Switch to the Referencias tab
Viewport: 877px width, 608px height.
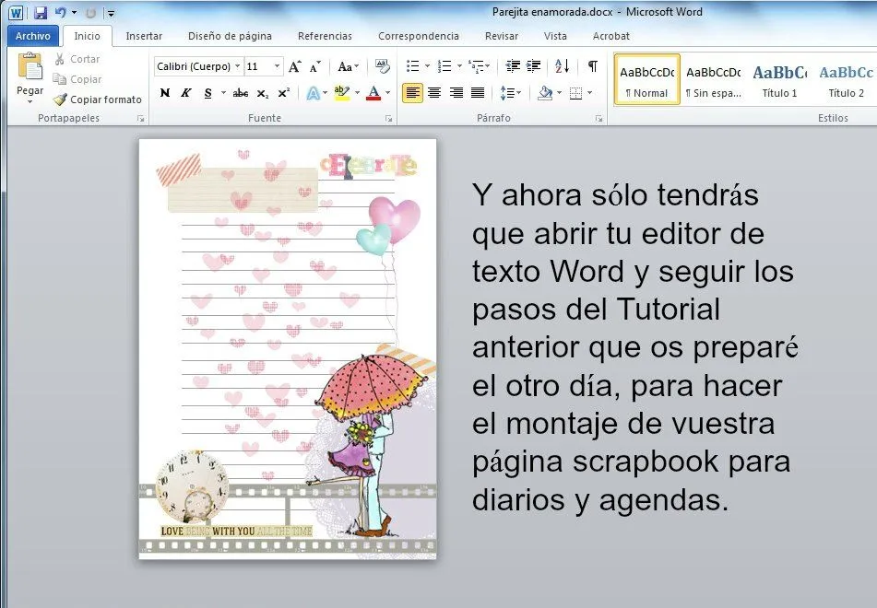(325, 36)
